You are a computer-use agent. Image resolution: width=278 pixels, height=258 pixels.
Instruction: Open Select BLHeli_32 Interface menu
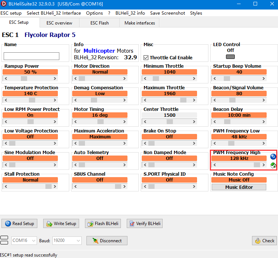[54, 13]
